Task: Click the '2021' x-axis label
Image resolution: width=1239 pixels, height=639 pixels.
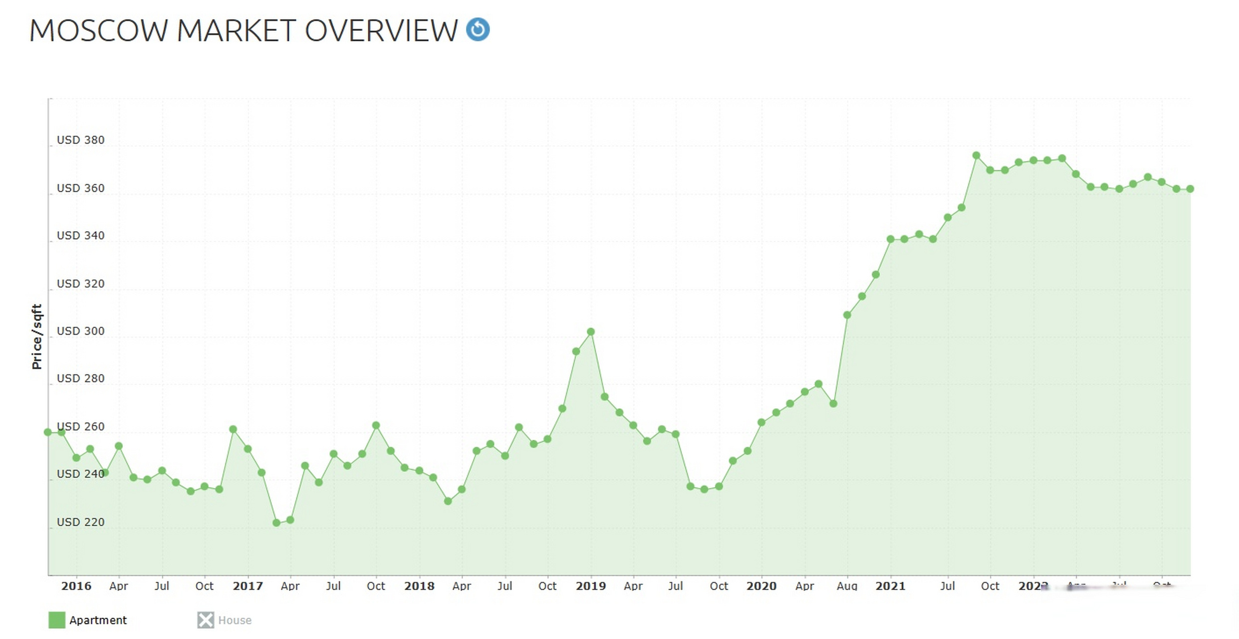Action: 890,586
